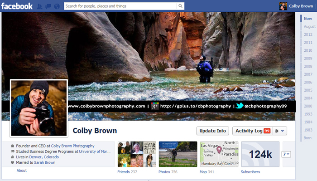Click the Map 341 label
The width and height of the screenshot is (317, 181).
207,171
